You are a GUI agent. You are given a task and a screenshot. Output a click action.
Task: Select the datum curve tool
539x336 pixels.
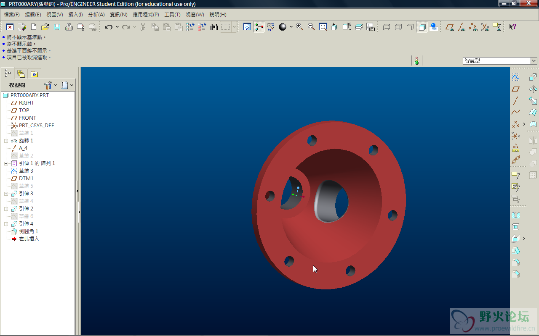515,113
